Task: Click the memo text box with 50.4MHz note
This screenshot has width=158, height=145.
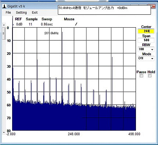Action: point(104,10)
